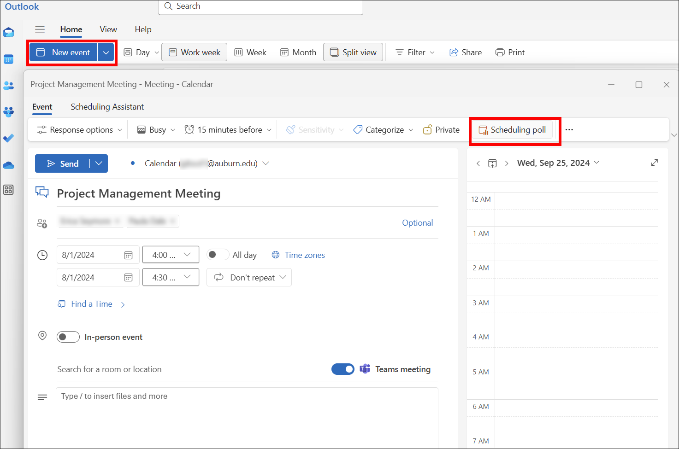Mark the event as Private
Image resolution: width=679 pixels, height=449 pixels.
[441, 130]
